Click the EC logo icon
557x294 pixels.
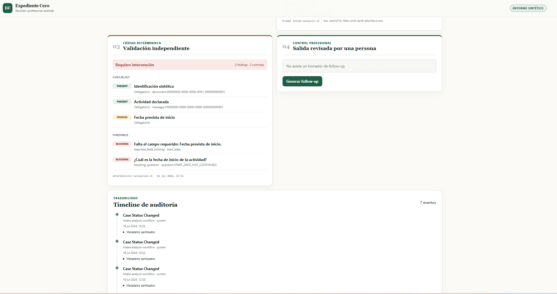(x=8, y=8)
